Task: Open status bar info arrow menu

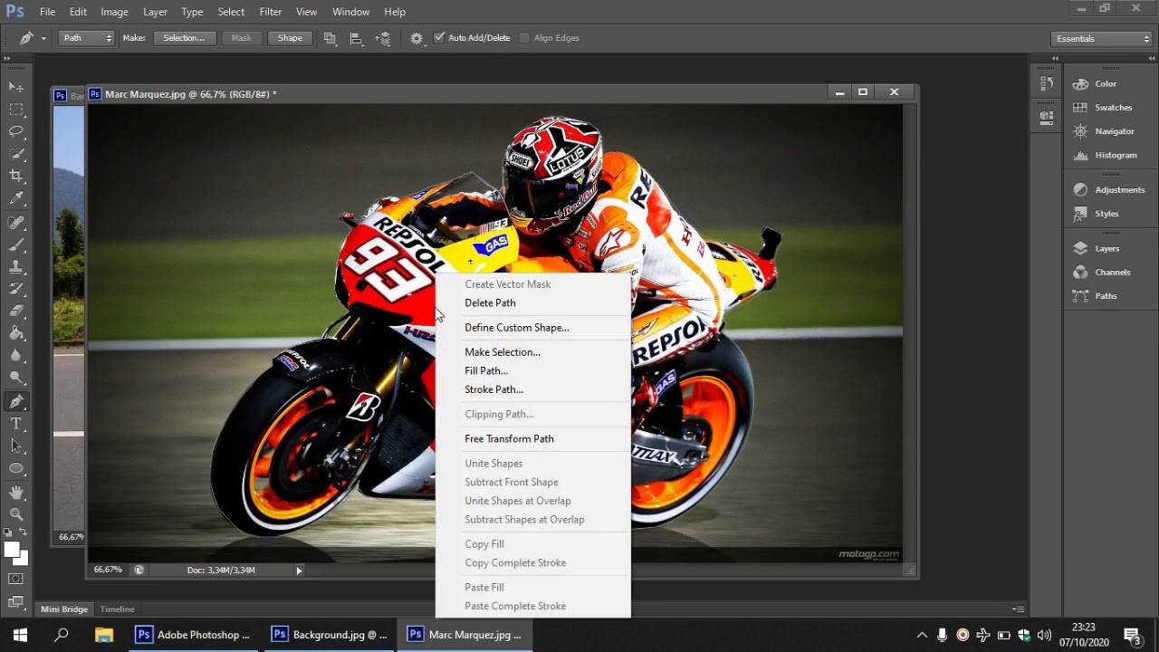Action: pos(299,570)
